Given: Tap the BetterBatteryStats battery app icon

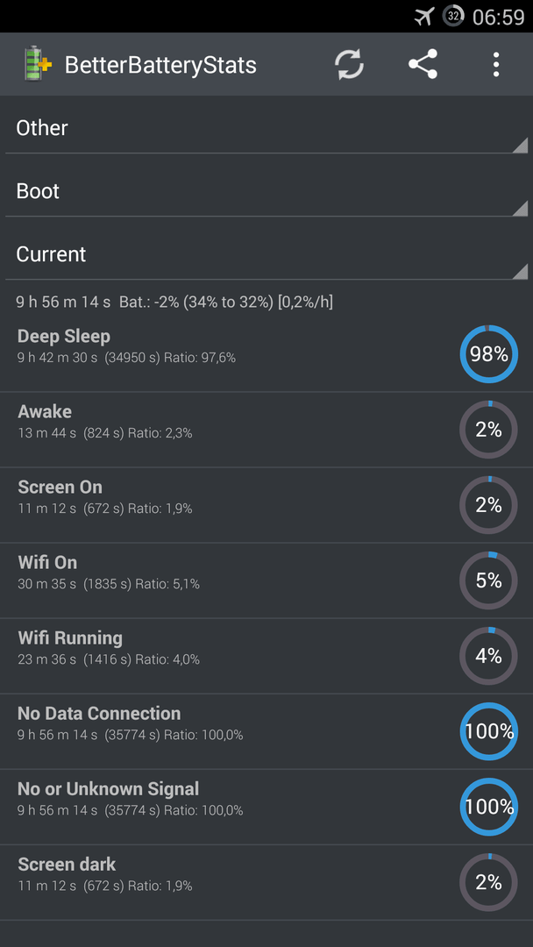Looking at the screenshot, I should 38,64.
